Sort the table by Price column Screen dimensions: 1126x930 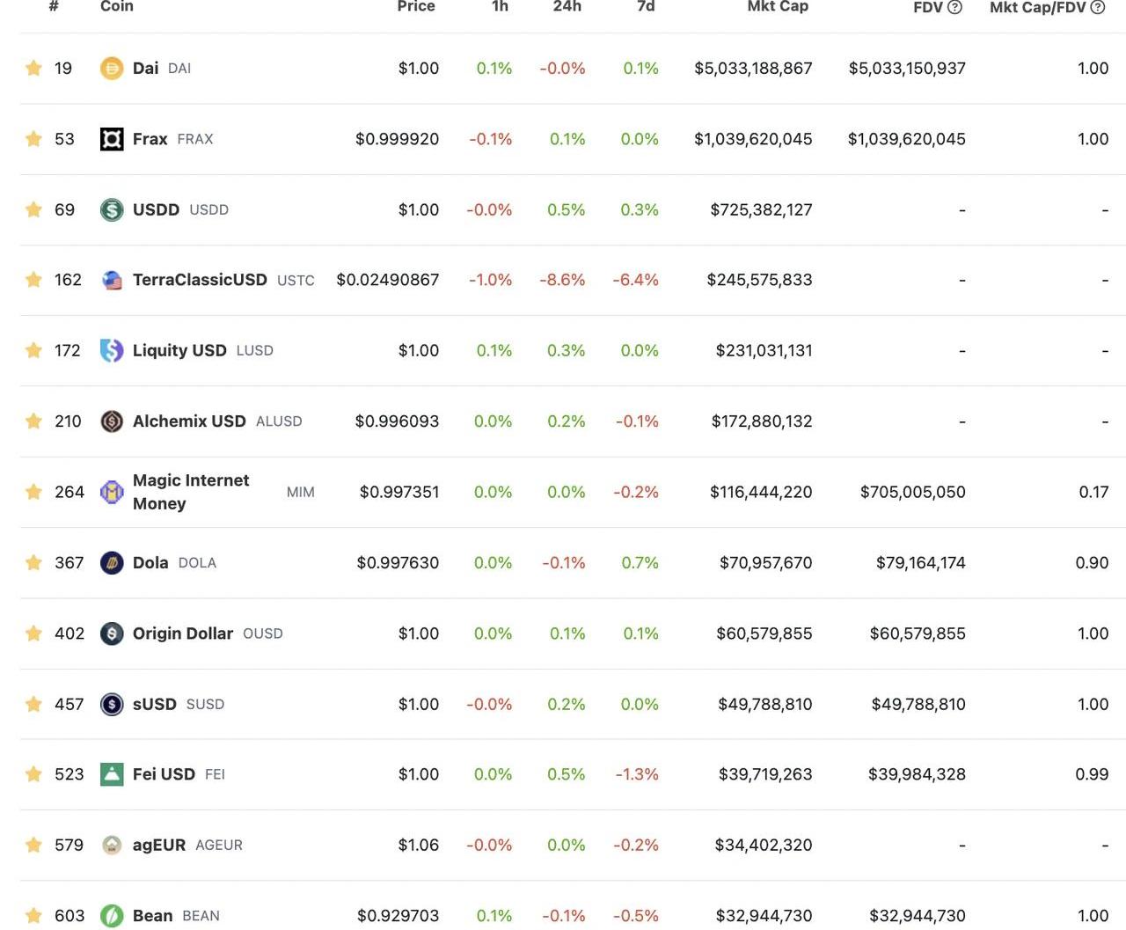pyautogui.click(x=416, y=7)
